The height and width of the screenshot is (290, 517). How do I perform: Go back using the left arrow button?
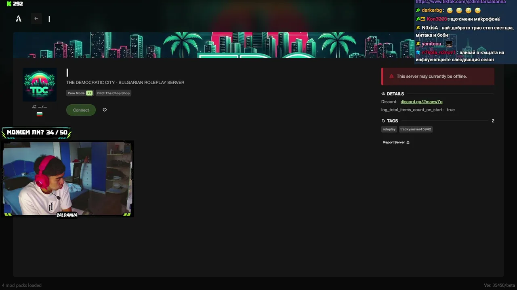[36, 19]
